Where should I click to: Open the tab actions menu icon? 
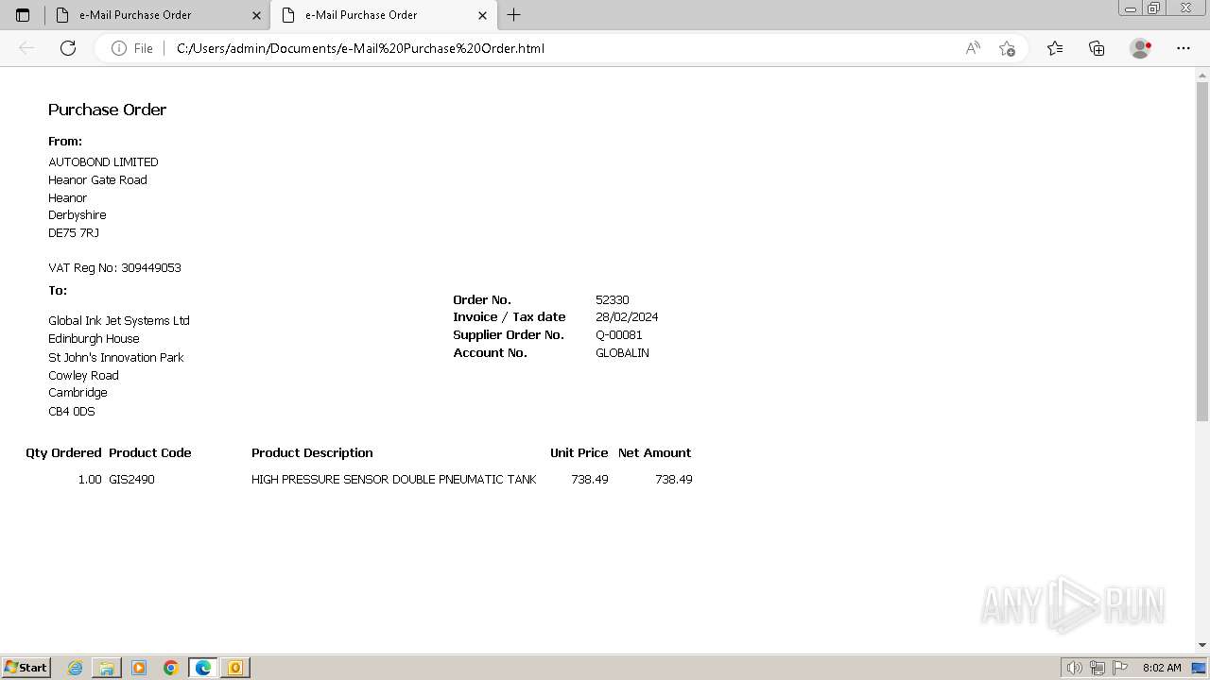click(23, 15)
